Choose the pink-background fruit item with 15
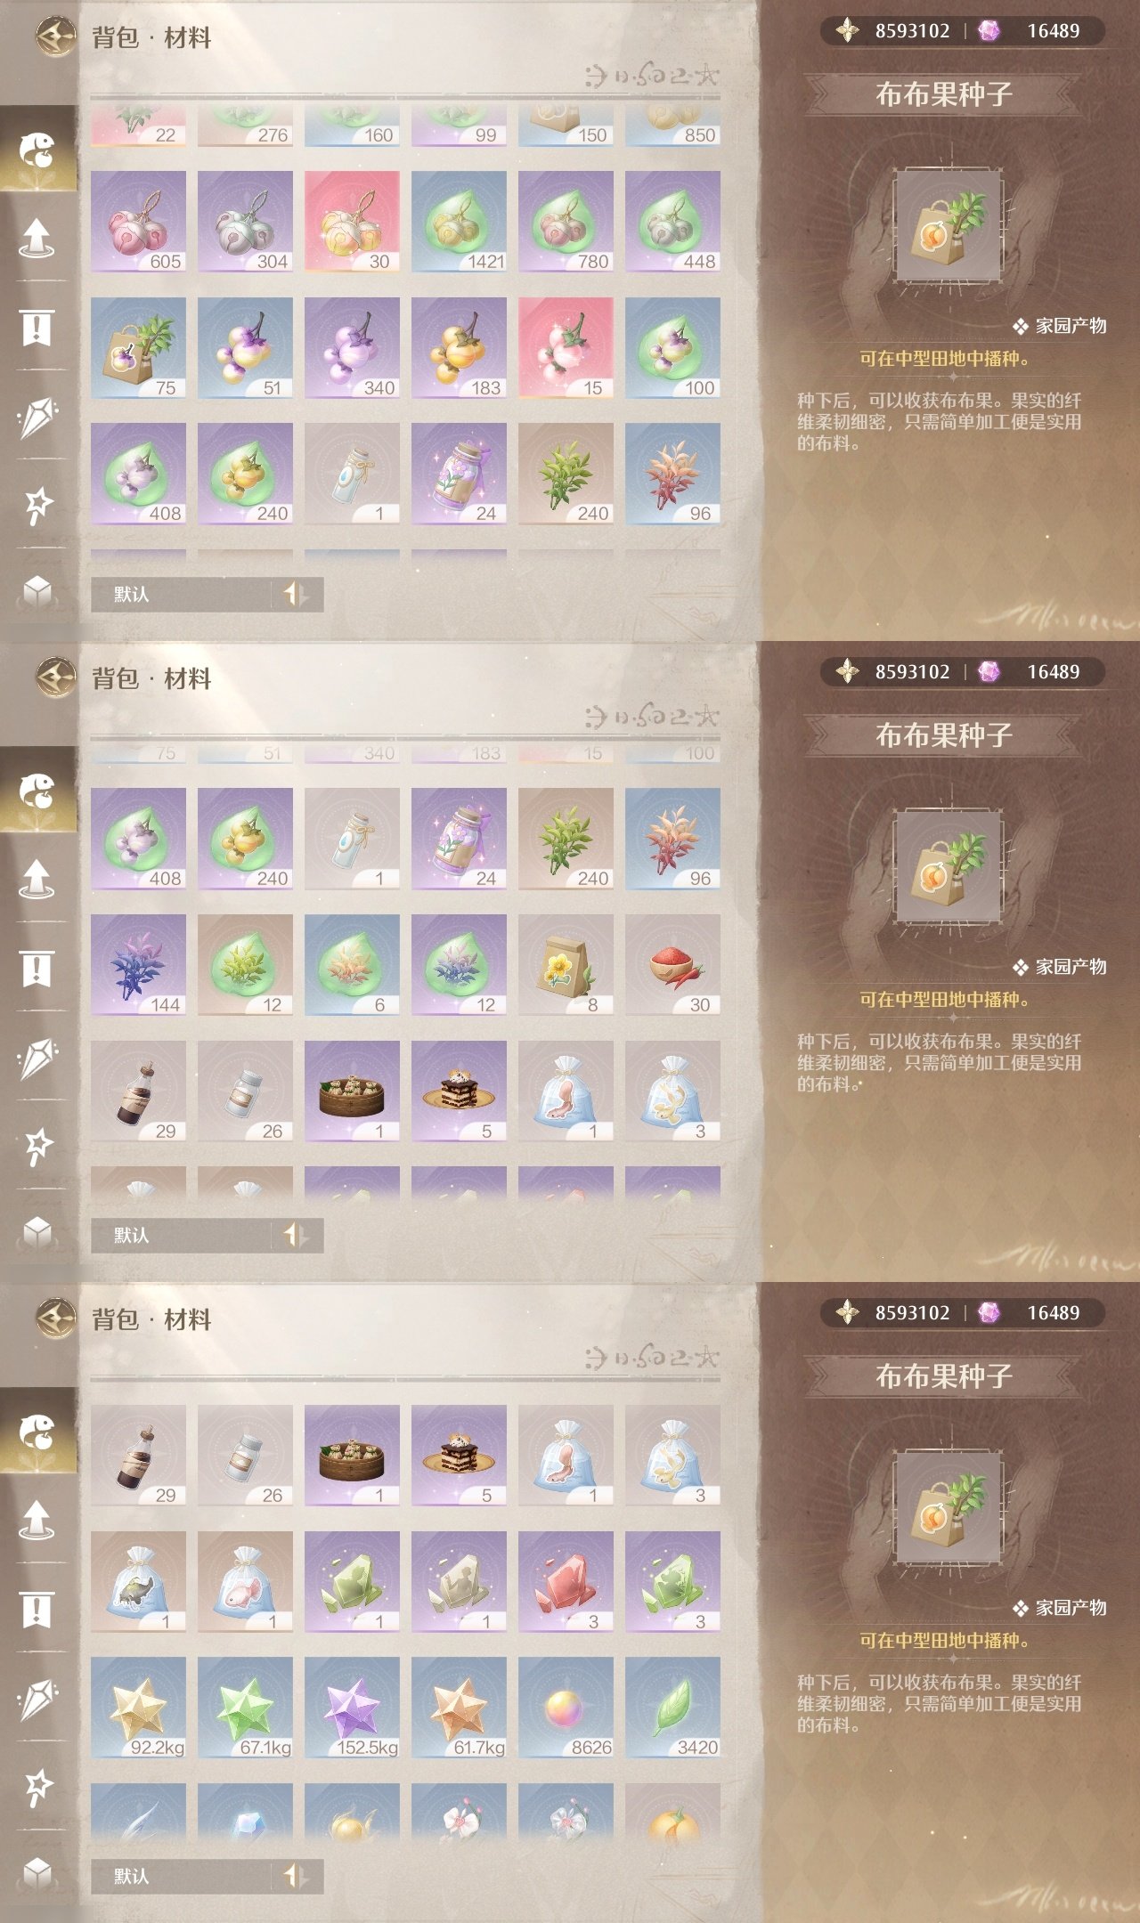Image resolution: width=1140 pixels, height=1923 pixels. pyautogui.click(x=566, y=348)
